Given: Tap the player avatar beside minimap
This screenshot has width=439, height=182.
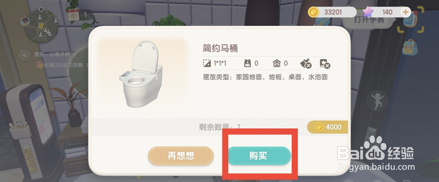Looking at the screenshot, I should pyautogui.click(x=25, y=21).
